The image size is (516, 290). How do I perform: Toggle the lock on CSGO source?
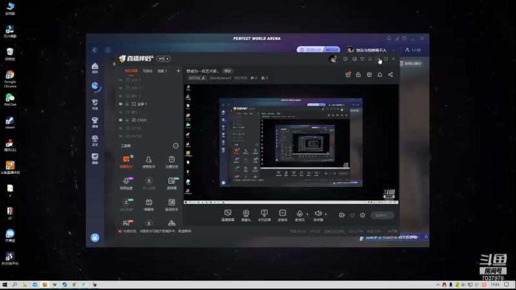127,120
